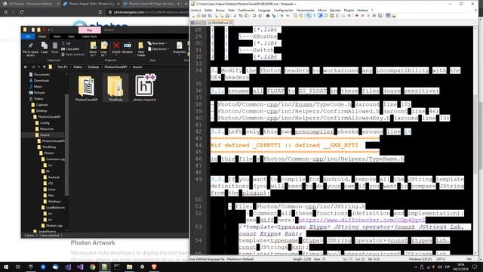Click Desktop in the Explorer address bar
Viewport: 483px width, 272px height.
pos(94,67)
